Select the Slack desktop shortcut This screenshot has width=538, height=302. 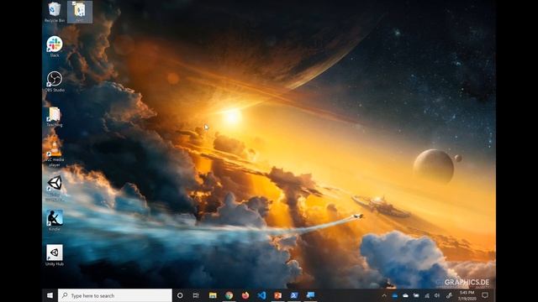[55, 47]
